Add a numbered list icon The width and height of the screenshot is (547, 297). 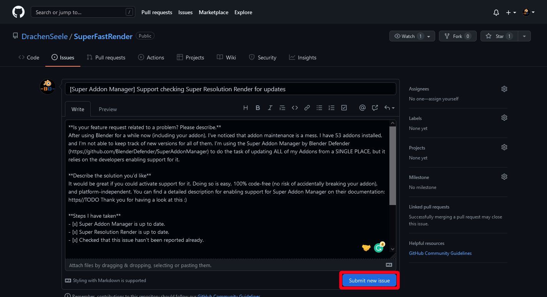tap(332, 108)
